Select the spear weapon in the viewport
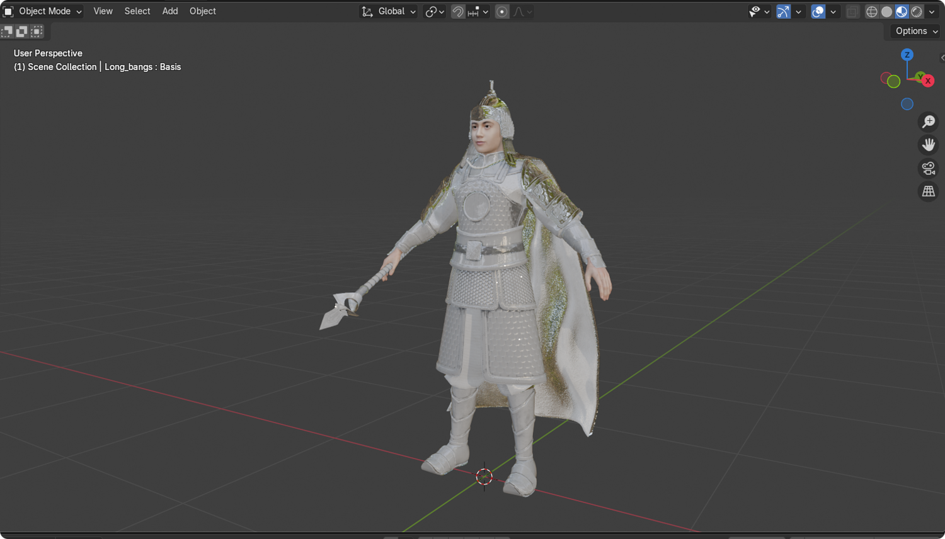The image size is (945, 539). click(x=357, y=297)
